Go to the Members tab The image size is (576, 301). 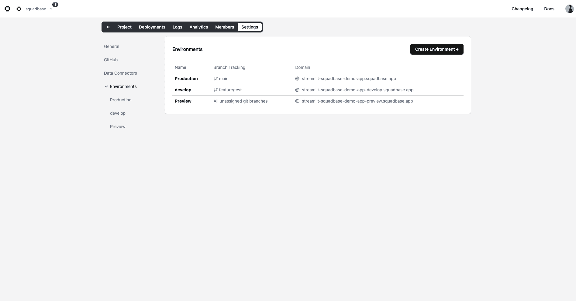click(224, 27)
